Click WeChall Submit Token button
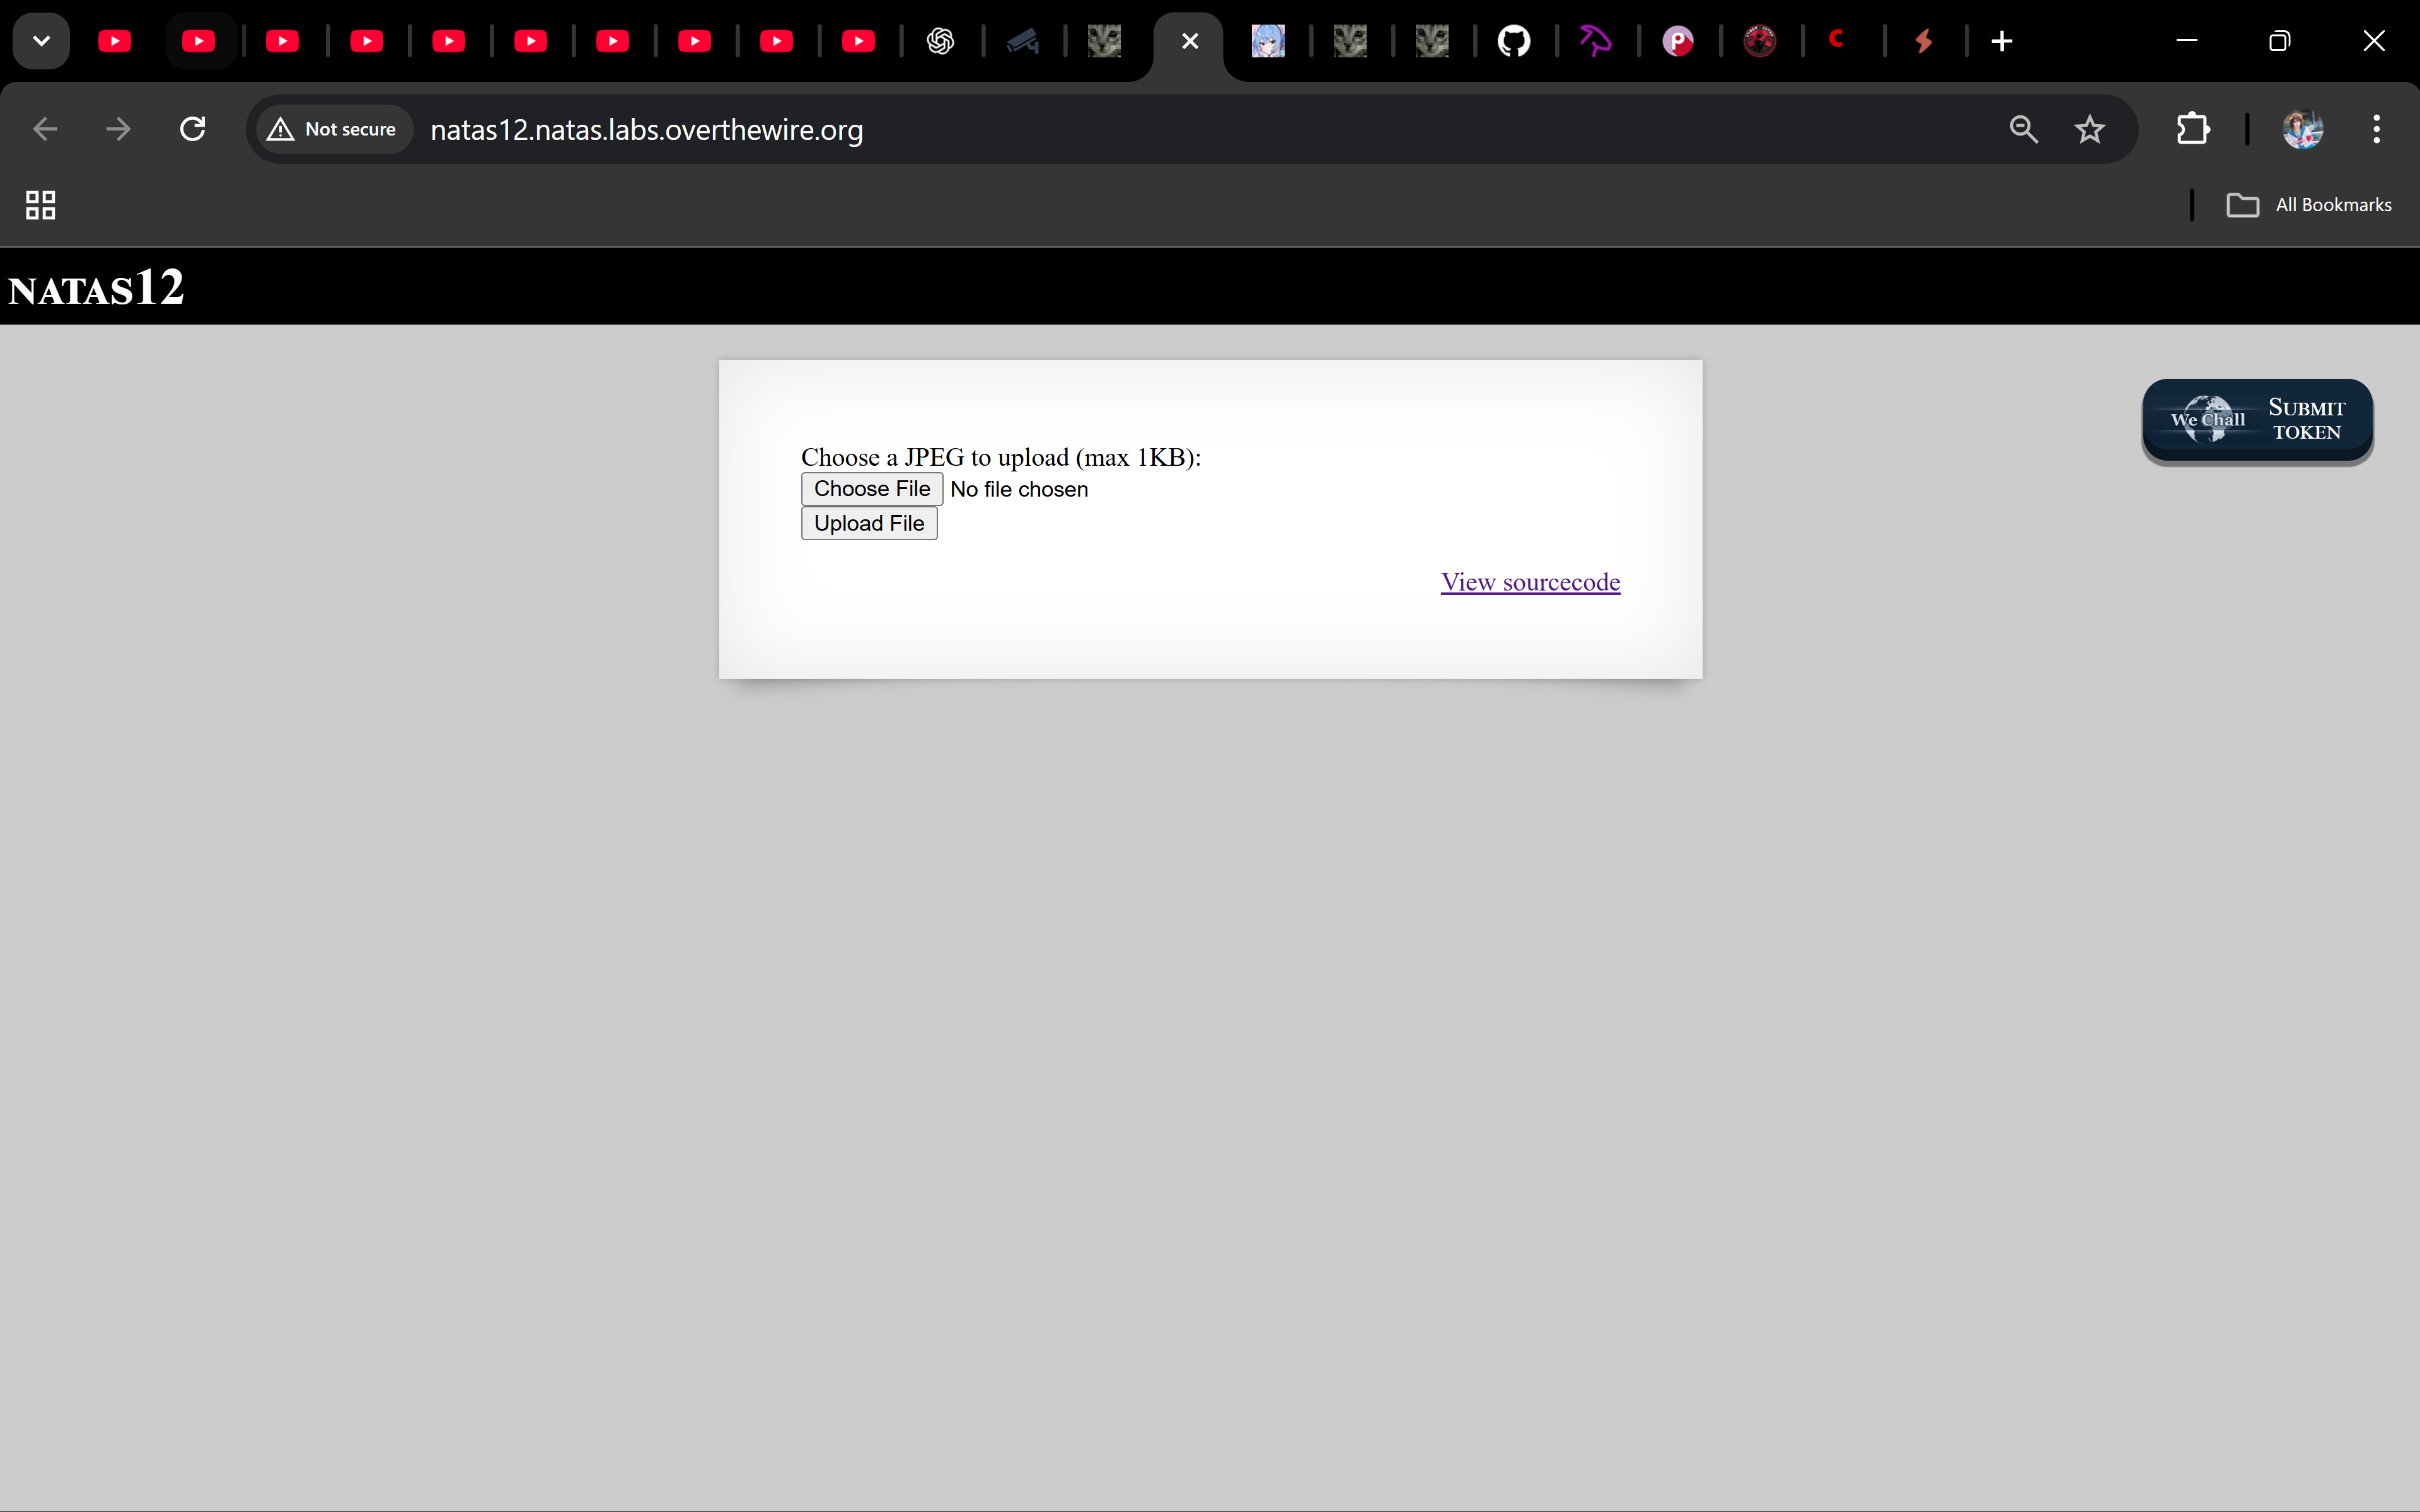2420x1512 pixels. pyautogui.click(x=2257, y=420)
